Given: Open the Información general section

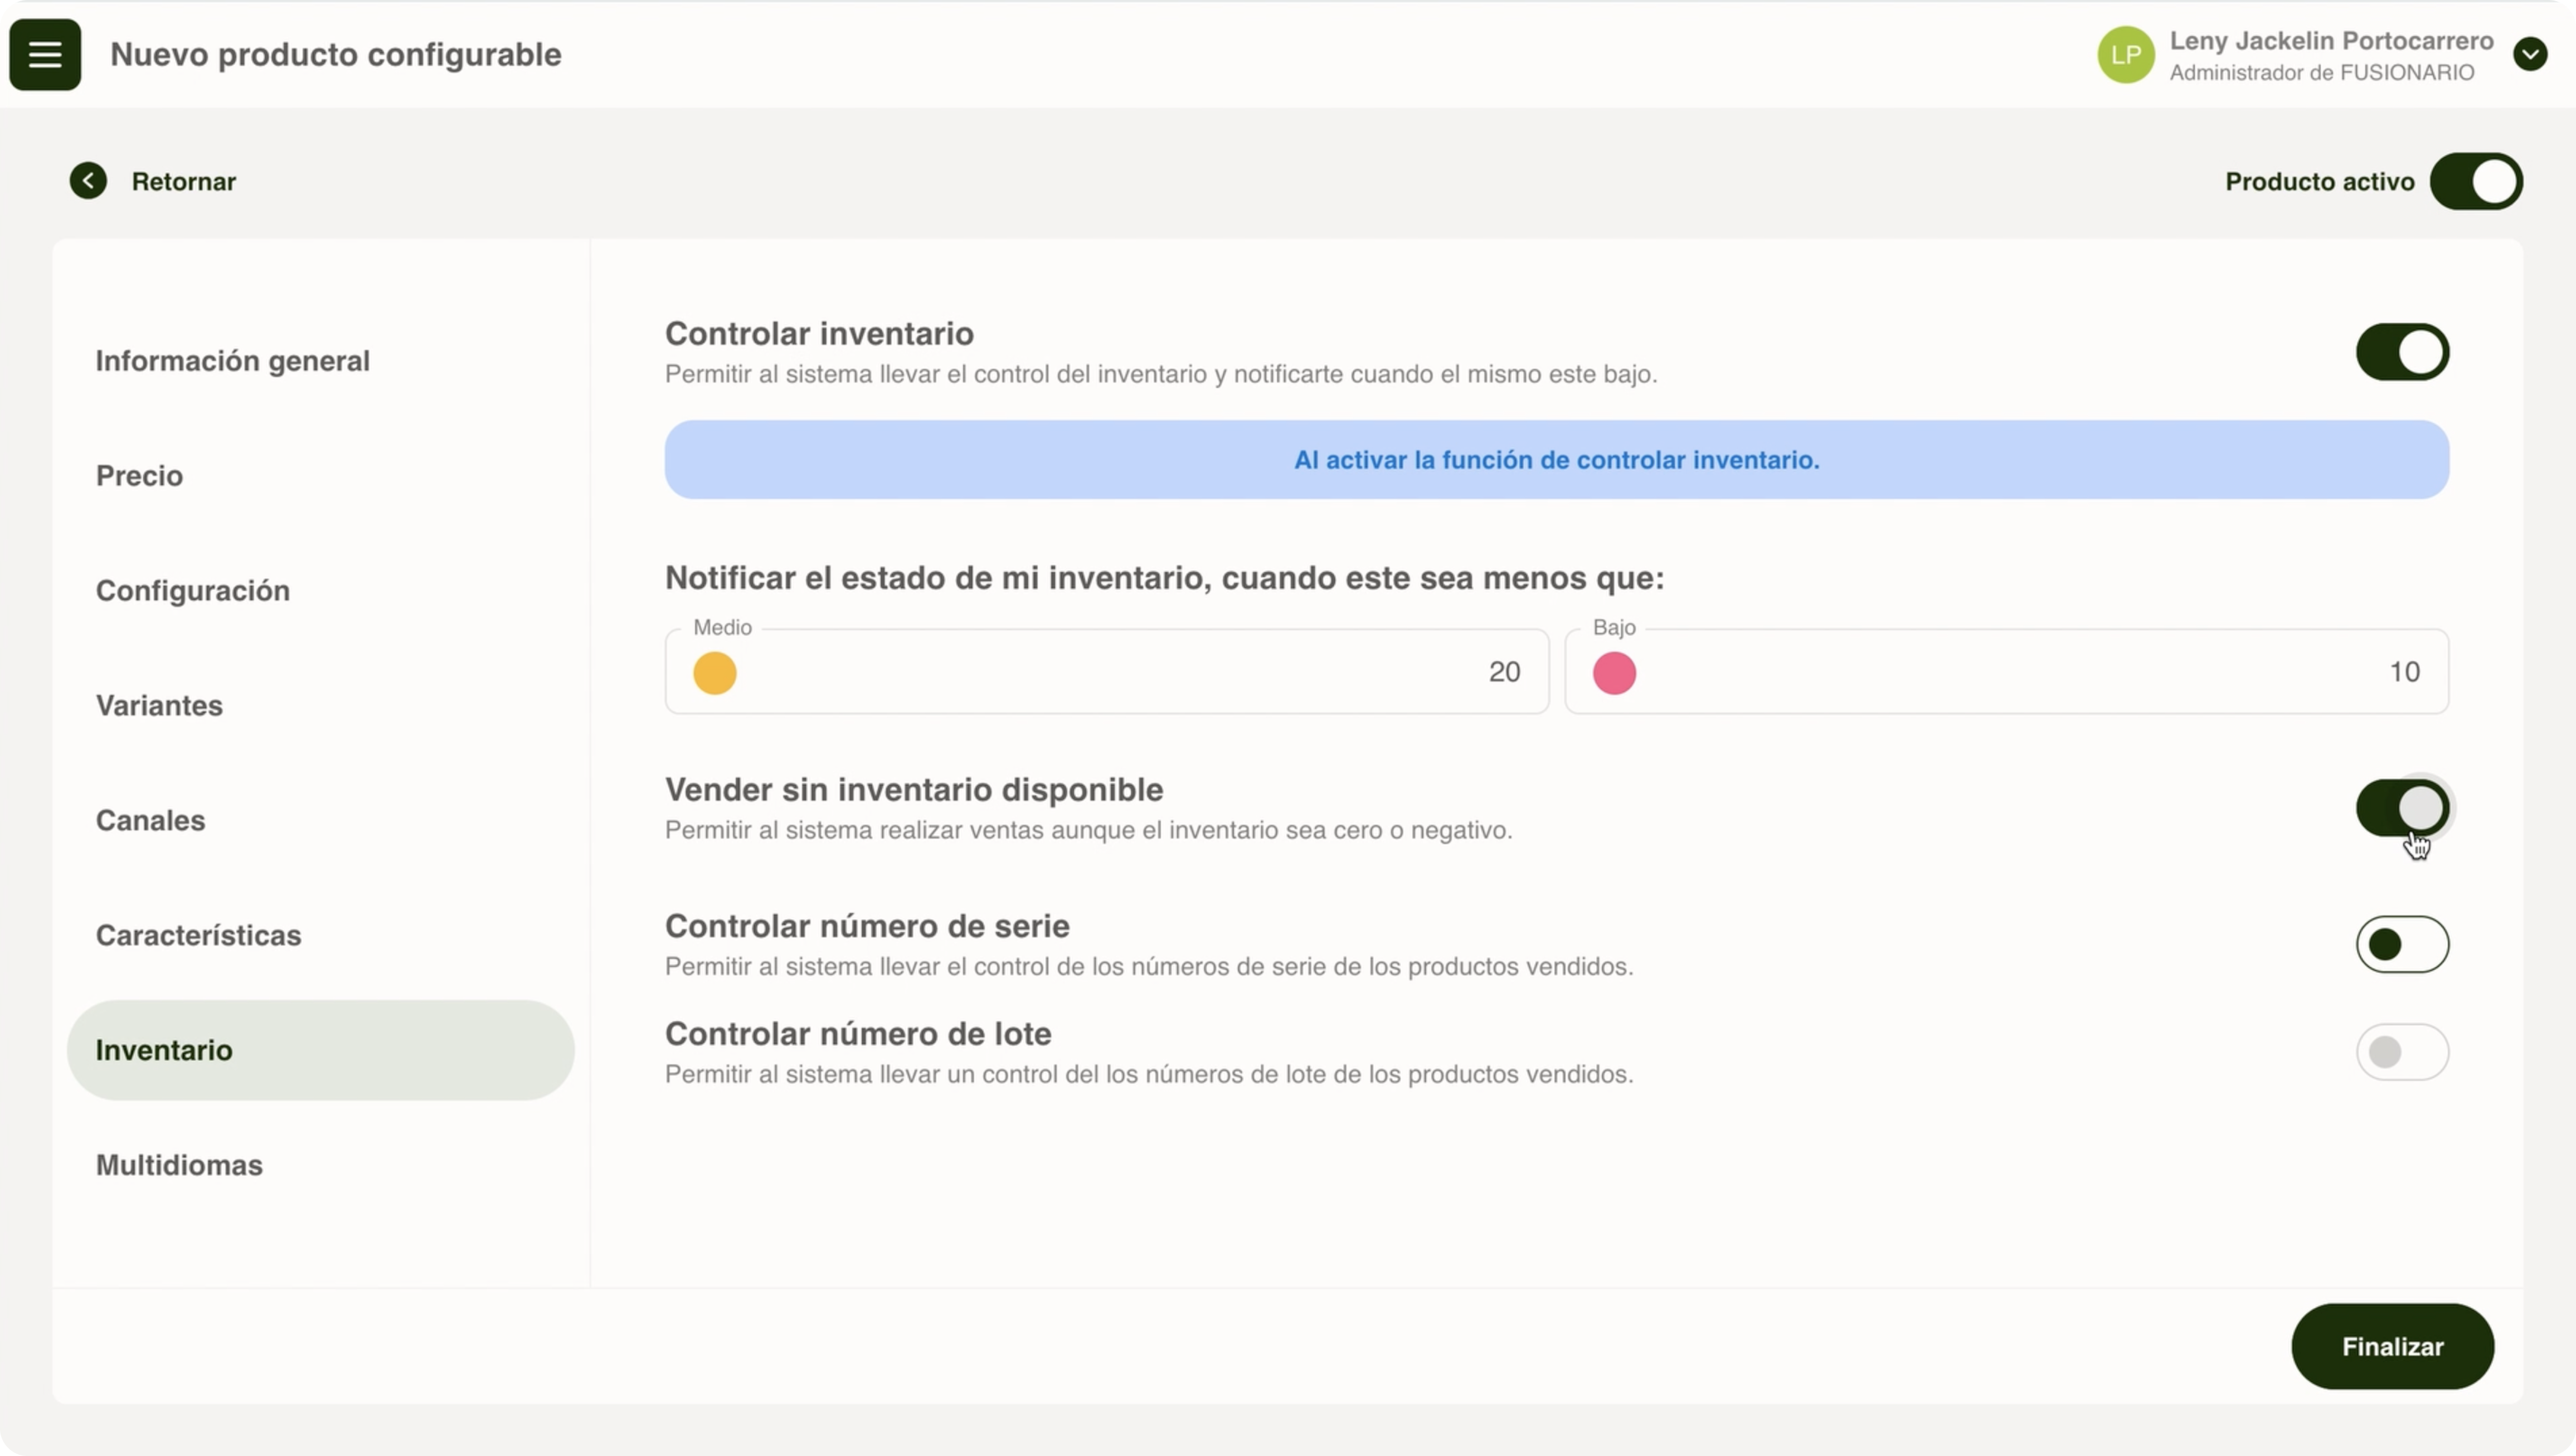Looking at the screenshot, I should point(232,361).
